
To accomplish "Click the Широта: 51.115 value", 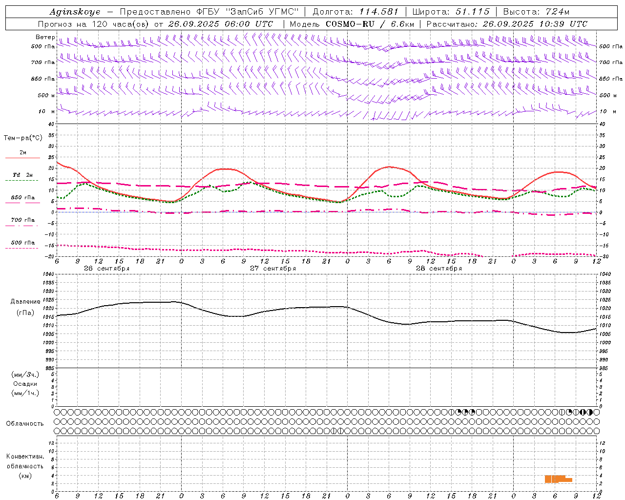I will [x=451, y=12].
